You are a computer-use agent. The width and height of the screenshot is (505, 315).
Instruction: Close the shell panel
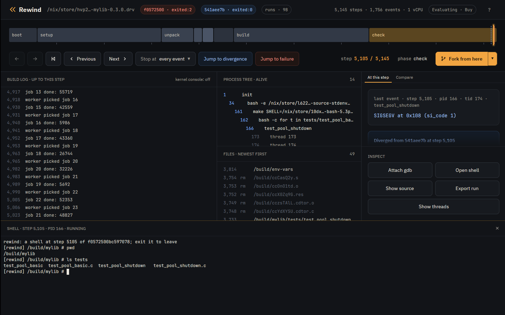pyautogui.click(x=497, y=228)
